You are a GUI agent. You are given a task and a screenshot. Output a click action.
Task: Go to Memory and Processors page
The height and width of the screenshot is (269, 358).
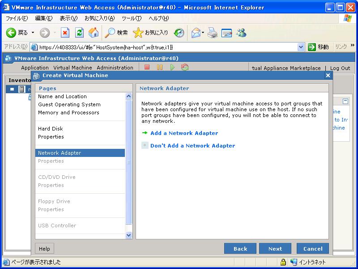[68, 113]
